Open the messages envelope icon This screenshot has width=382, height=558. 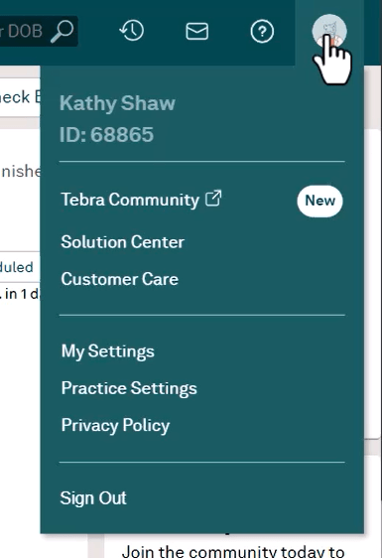(x=197, y=32)
